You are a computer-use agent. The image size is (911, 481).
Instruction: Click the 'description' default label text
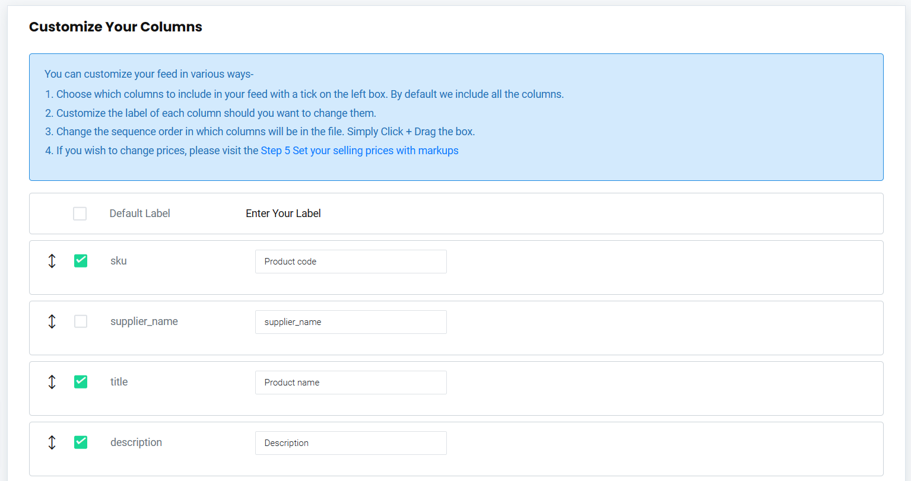pos(136,442)
